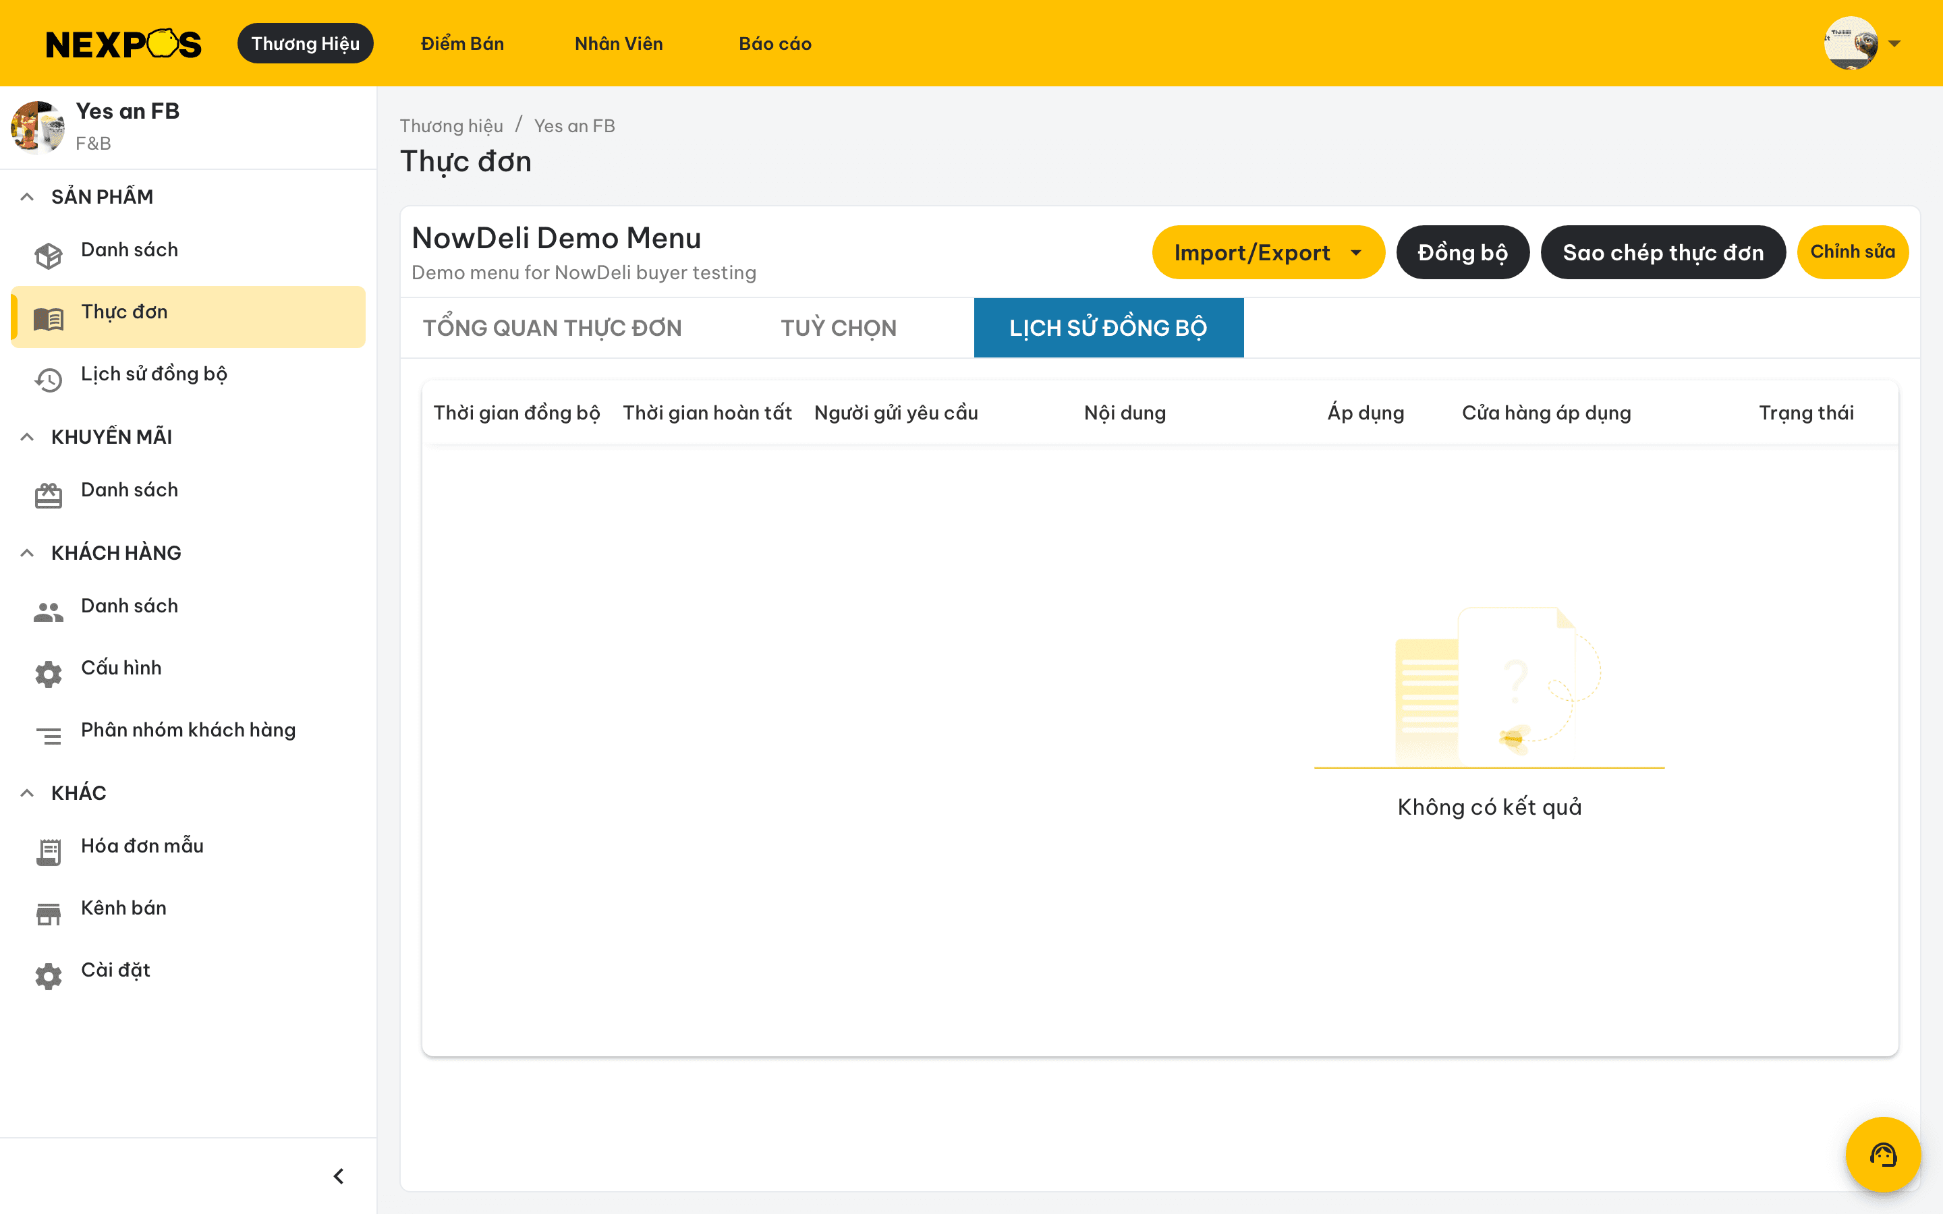Click the NowDeli Demo Menu title
The height and width of the screenshot is (1214, 1943).
[x=557, y=237]
